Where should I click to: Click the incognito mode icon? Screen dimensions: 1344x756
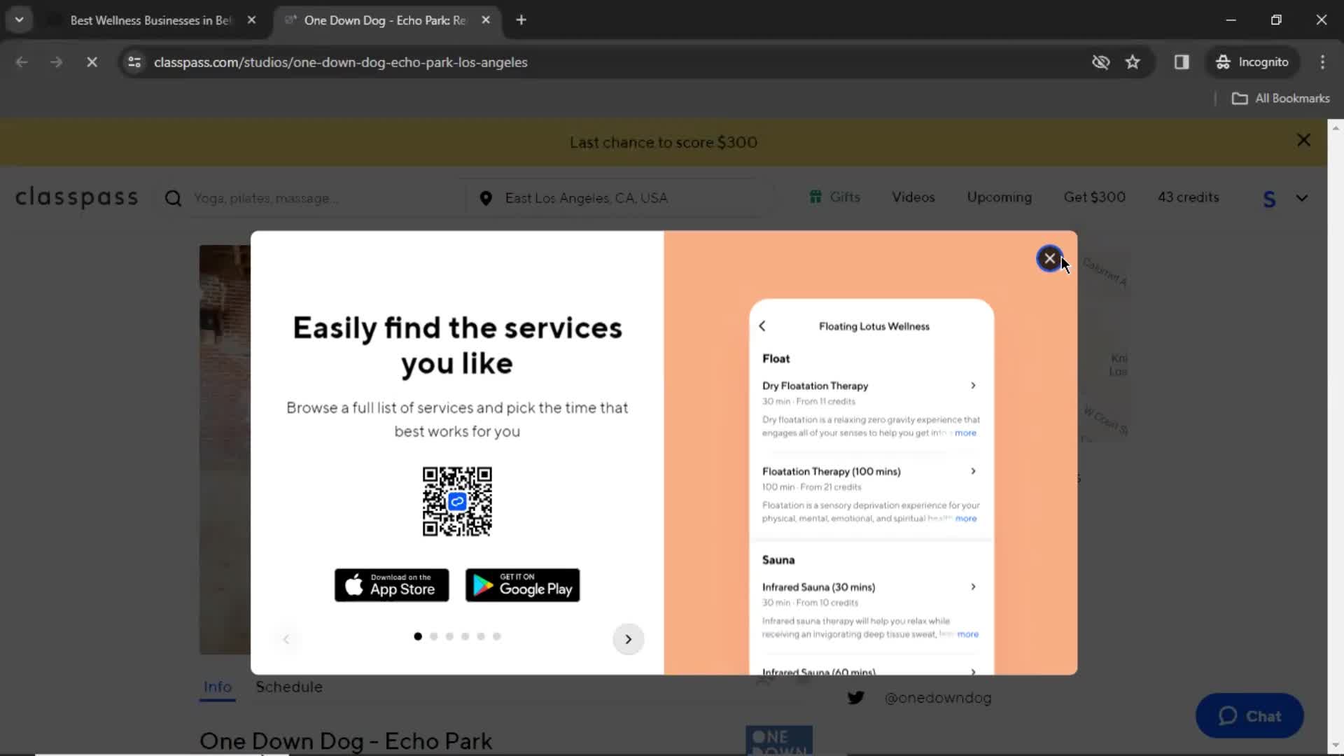coord(1222,62)
